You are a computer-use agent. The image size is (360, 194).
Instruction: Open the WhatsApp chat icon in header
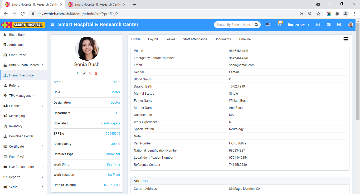click(x=318, y=25)
